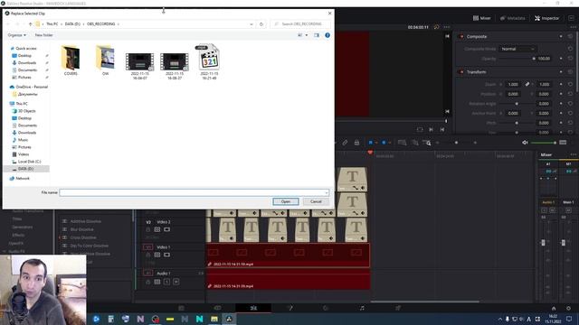Select DATA (D:) in navigation pane
The width and height of the screenshot is (579, 325).
(25, 169)
